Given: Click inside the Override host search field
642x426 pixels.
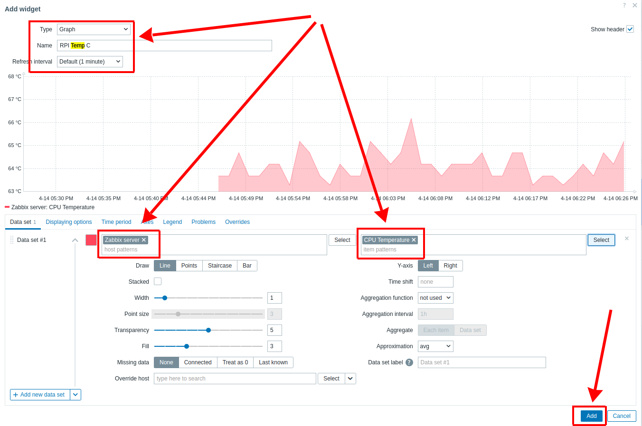Looking at the screenshot, I should click(x=235, y=378).
